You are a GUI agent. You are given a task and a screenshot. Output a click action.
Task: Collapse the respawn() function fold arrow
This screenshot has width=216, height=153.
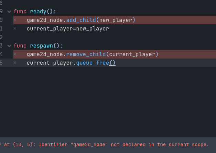(9, 46)
